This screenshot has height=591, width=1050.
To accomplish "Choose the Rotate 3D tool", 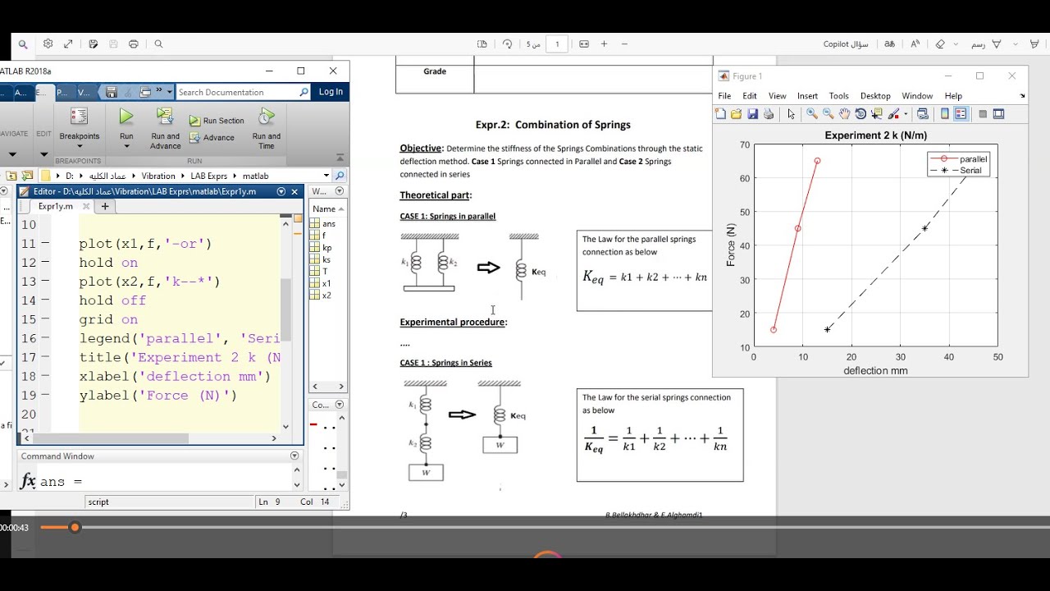I will tap(861, 114).
